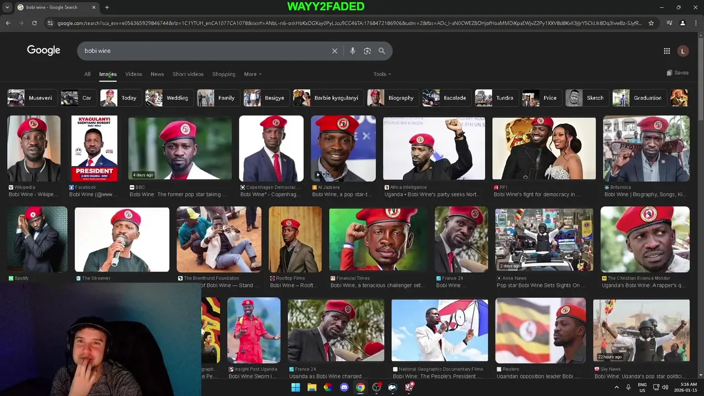Go back to the previous page
Screen dimensions: 704x396
tap(8, 23)
